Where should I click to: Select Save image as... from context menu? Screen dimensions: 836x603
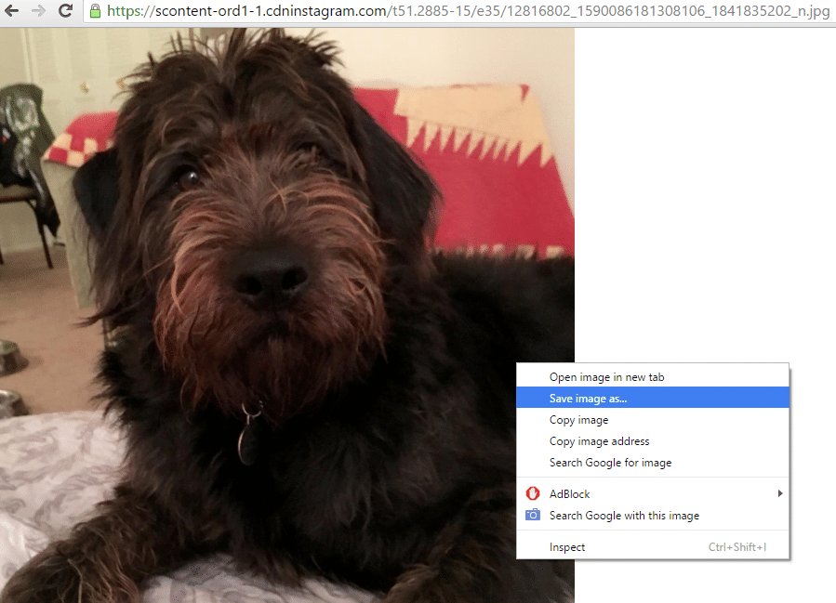(653, 398)
